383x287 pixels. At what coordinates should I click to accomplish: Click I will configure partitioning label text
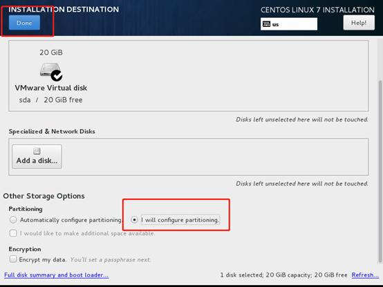point(180,219)
